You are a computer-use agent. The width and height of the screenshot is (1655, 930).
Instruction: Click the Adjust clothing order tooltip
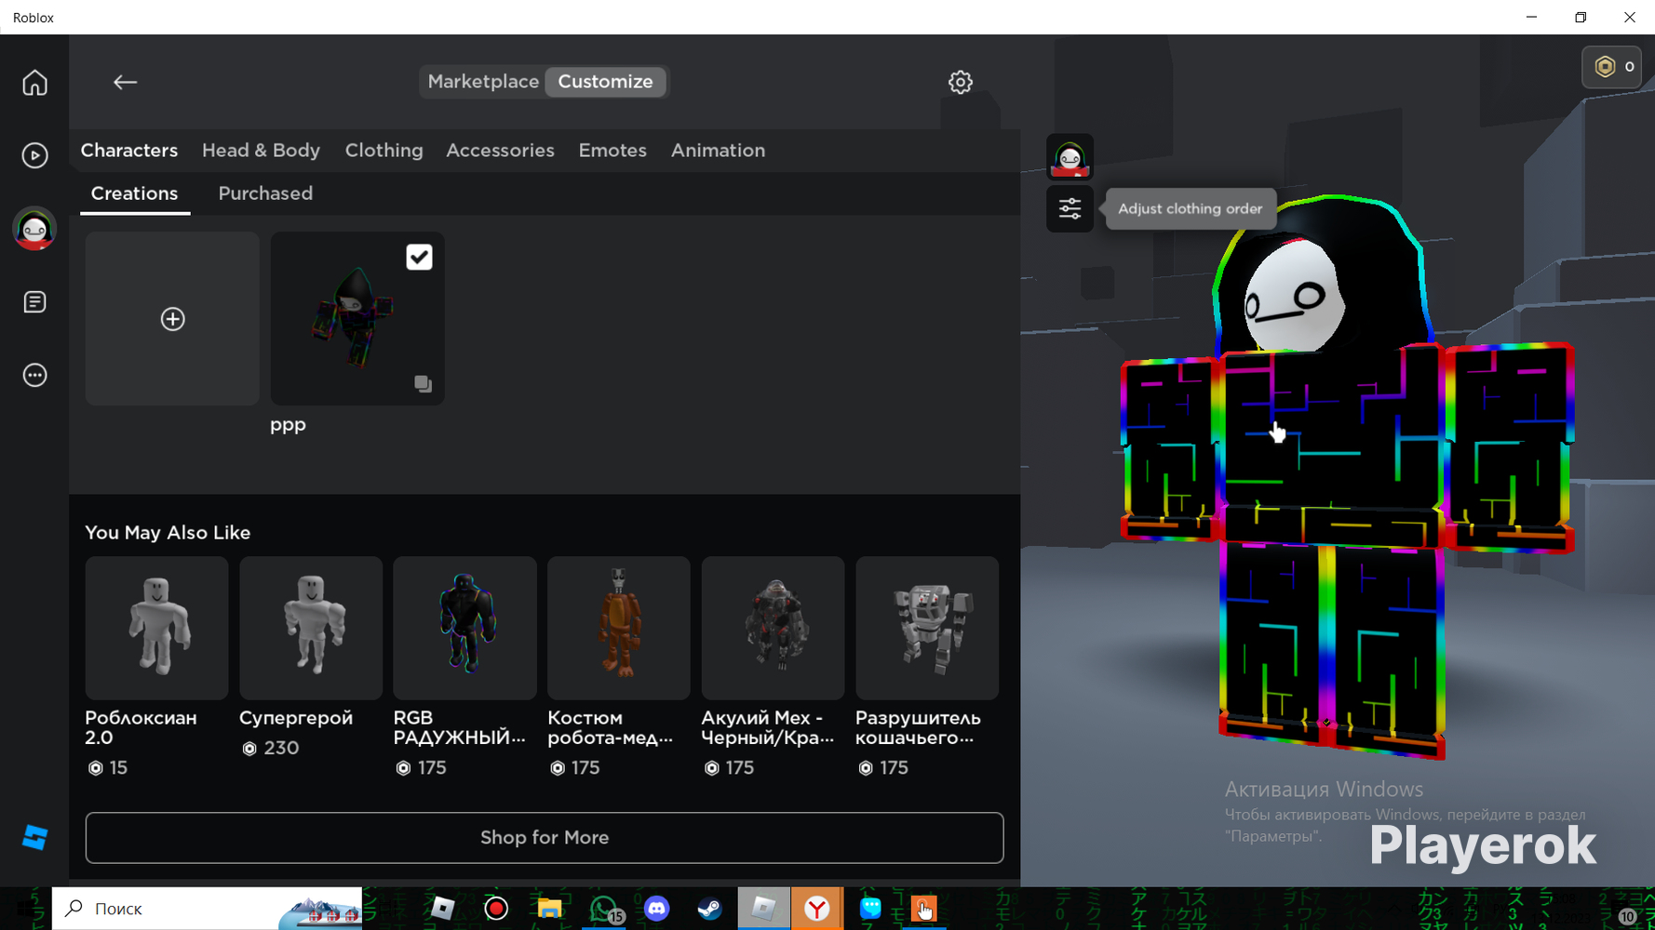pyautogui.click(x=1190, y=208)
